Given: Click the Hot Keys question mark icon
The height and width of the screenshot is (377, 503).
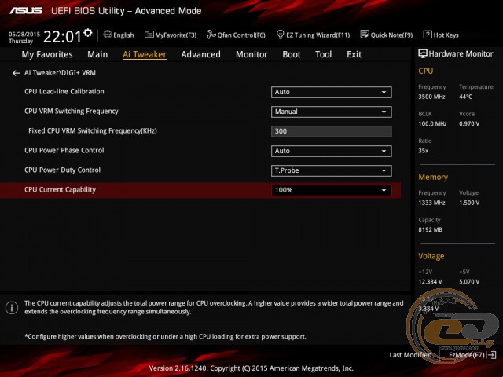Looking at the screenshot, I should pyautogui.click(x=428, y=35).
